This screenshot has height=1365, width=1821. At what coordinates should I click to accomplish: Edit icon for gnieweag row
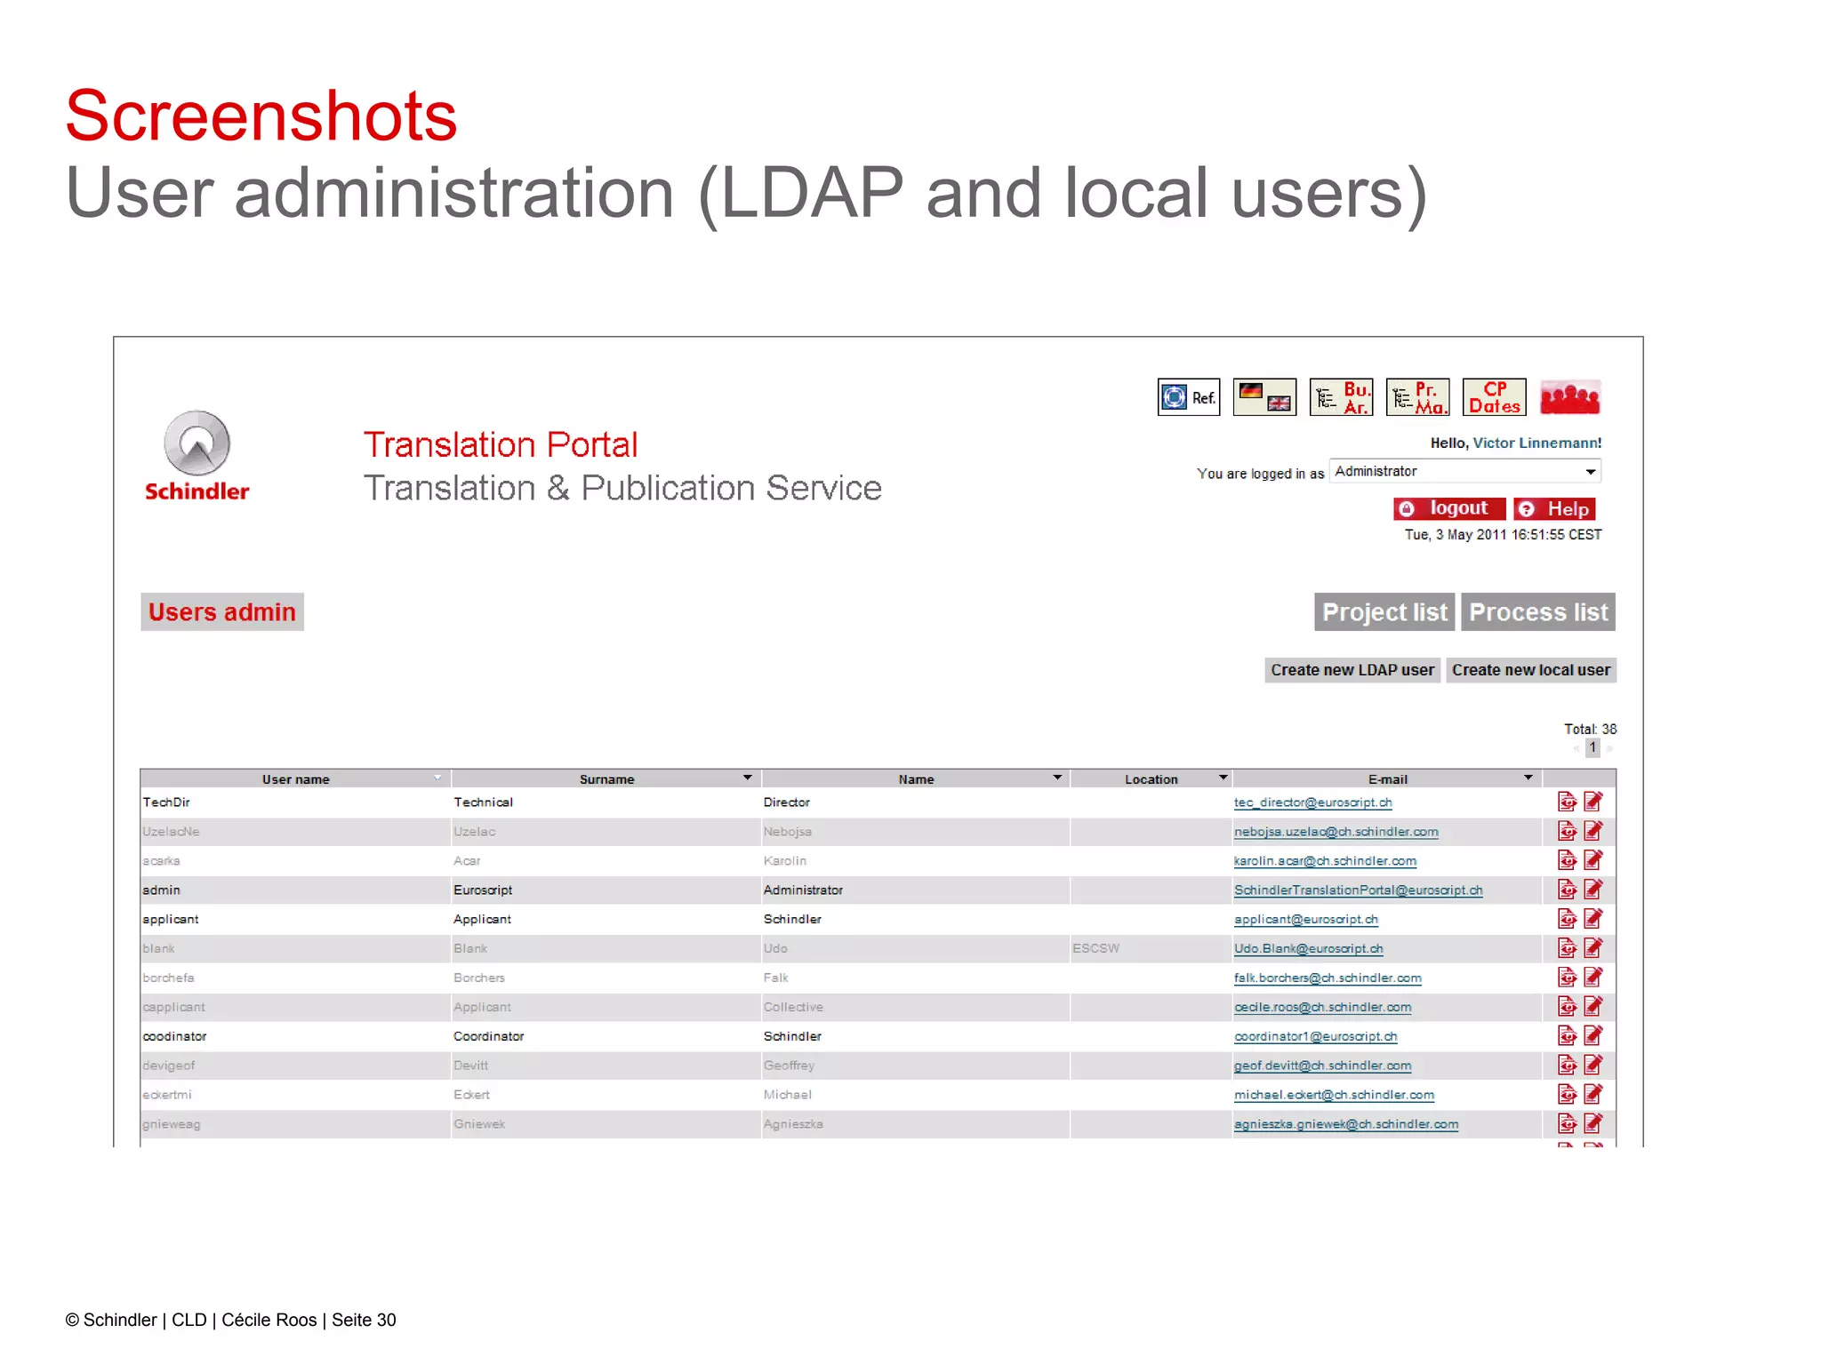(1593, 1124)
